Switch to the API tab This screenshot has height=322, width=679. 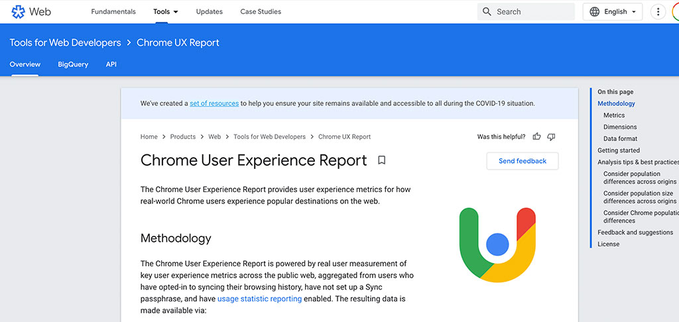tap(111, 64)
